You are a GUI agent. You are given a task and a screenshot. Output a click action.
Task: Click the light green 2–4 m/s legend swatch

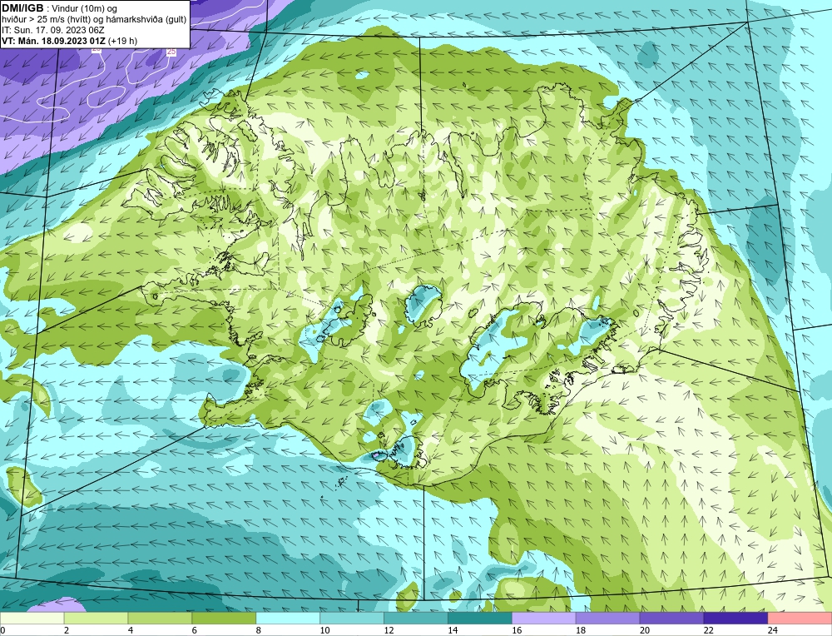[96, 618]
